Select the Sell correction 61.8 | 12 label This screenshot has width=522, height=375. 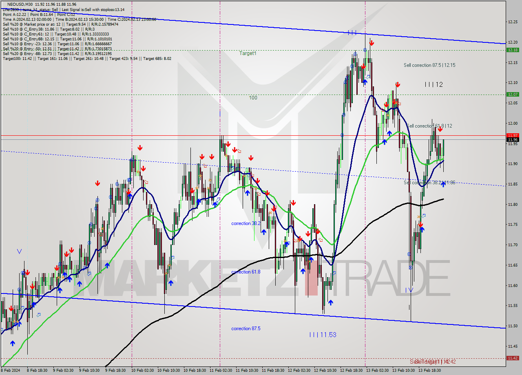pyautogui.click(x=429, y=126)
